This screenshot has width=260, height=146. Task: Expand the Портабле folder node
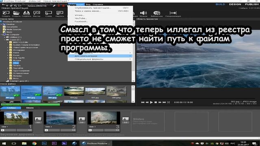(8, 68)
